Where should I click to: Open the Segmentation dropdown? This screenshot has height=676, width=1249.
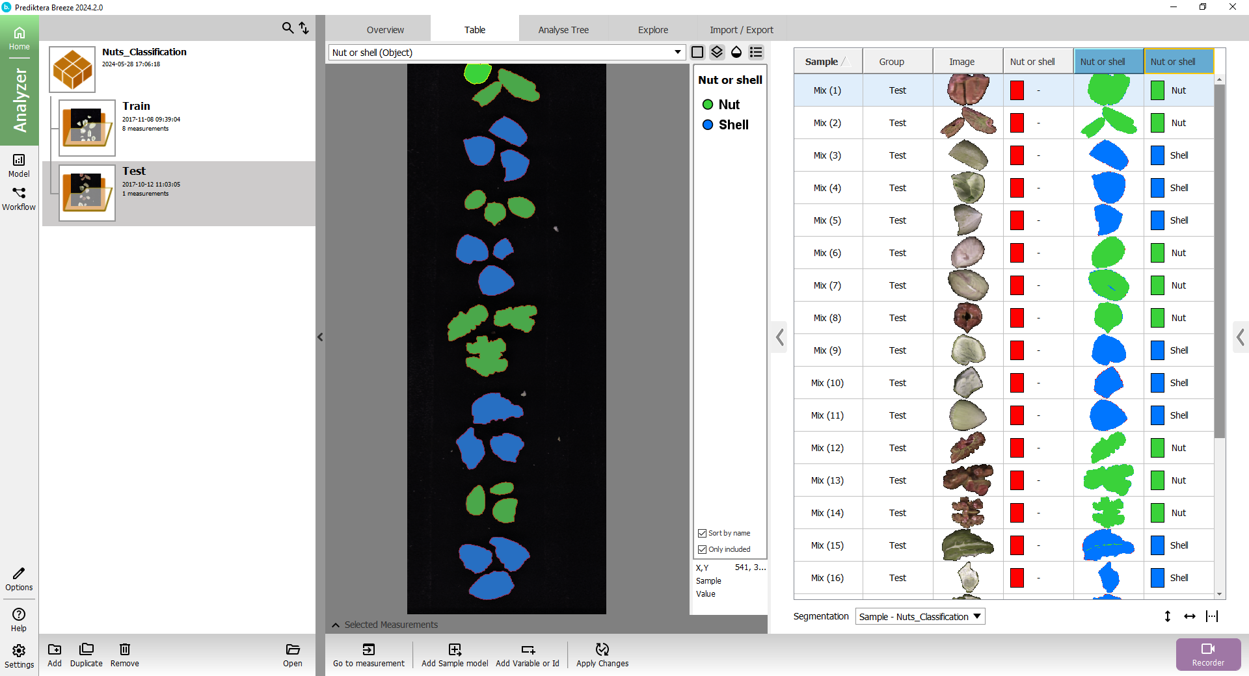point(920,616)
